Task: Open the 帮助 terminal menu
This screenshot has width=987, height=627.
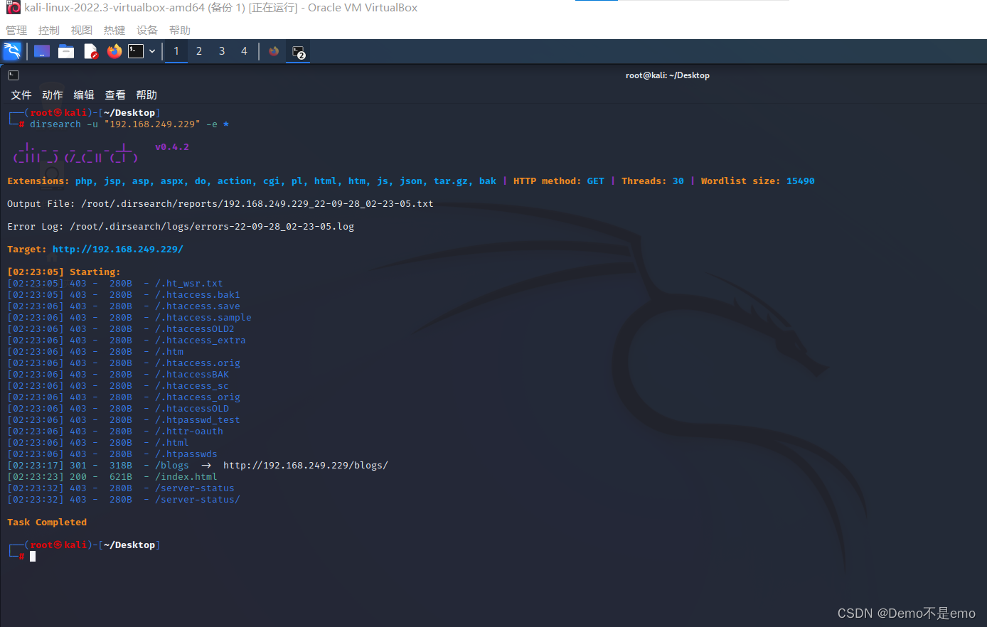Action: [x=146, y=95]
